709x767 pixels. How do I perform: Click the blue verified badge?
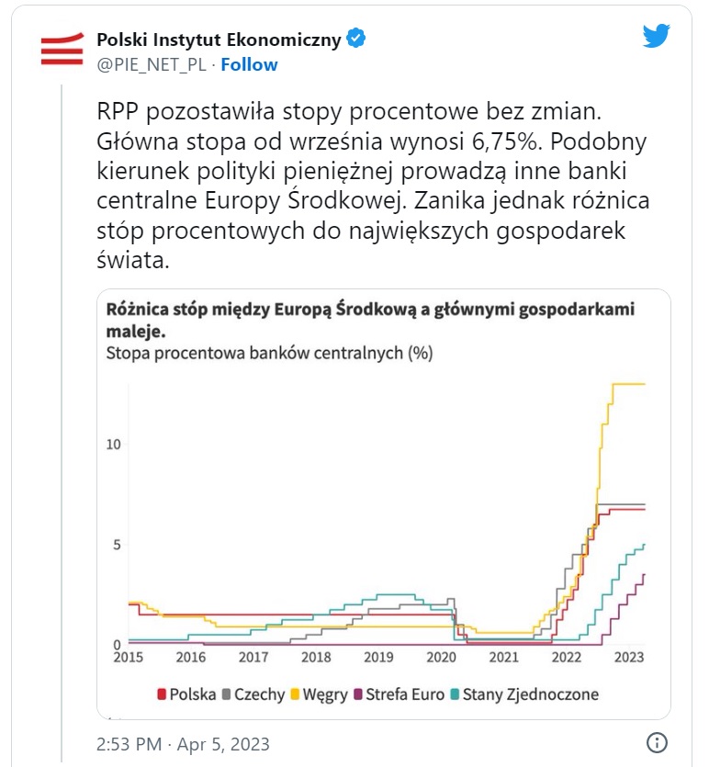(356, 39)
